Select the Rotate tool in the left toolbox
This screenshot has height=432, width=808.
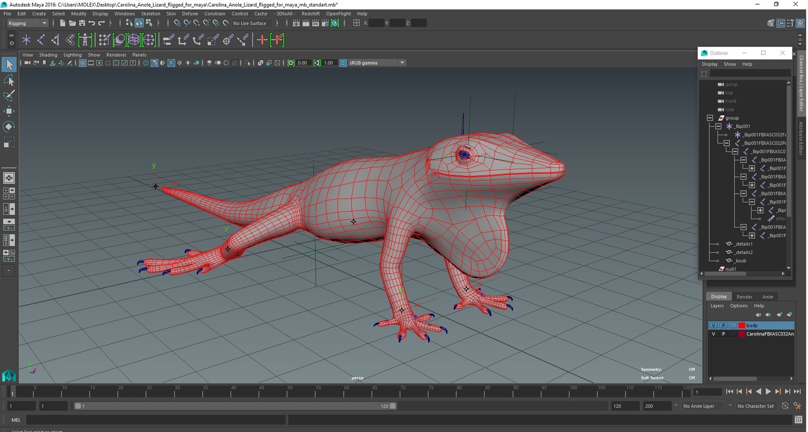pos(9,127)
